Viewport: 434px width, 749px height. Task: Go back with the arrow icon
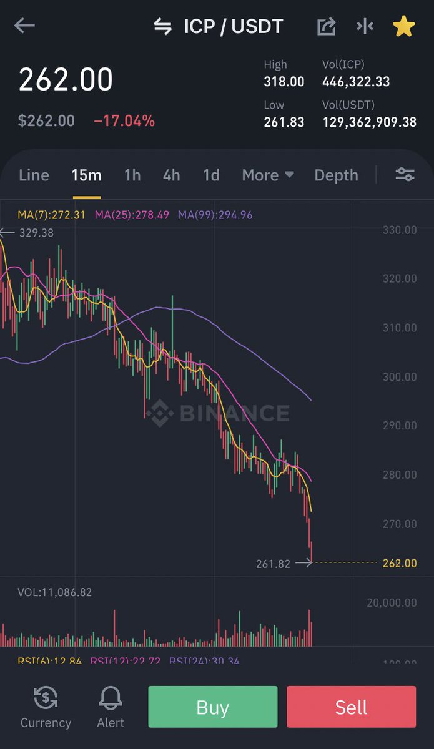click(24, 26)
